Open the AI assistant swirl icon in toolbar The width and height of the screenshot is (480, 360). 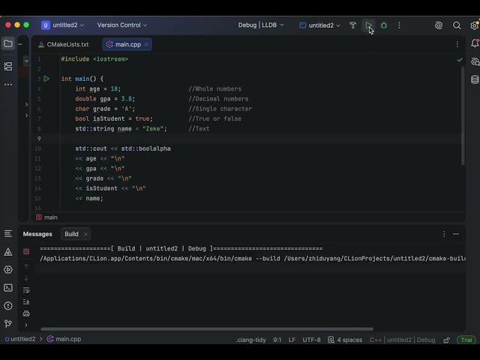click(439, 25)
